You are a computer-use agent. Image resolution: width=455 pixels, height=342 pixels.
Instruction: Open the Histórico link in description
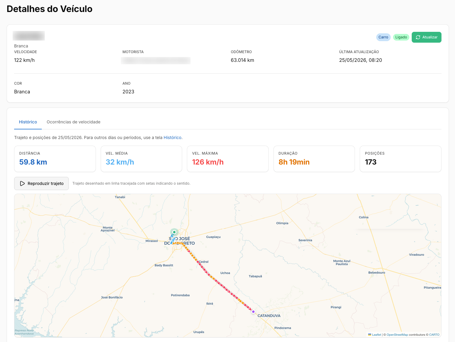(173, 138)
